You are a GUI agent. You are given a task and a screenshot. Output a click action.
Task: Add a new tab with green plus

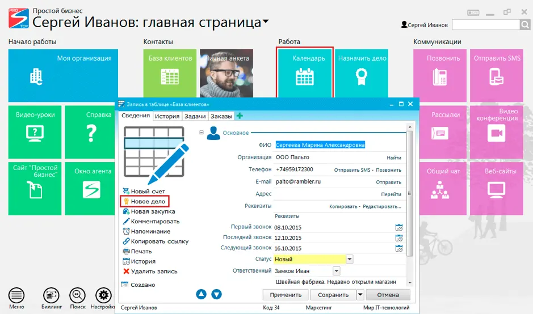[x=240, y=116]
